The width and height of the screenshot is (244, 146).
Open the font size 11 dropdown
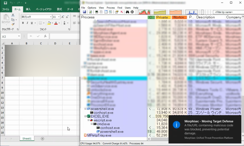(x=59, y=17)
